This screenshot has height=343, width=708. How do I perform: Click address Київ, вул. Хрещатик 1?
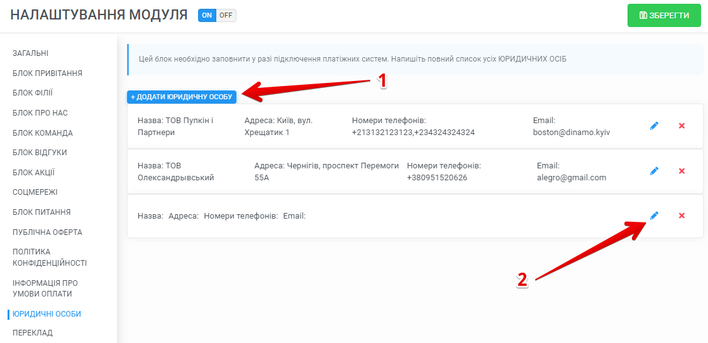tap(278, 127)
